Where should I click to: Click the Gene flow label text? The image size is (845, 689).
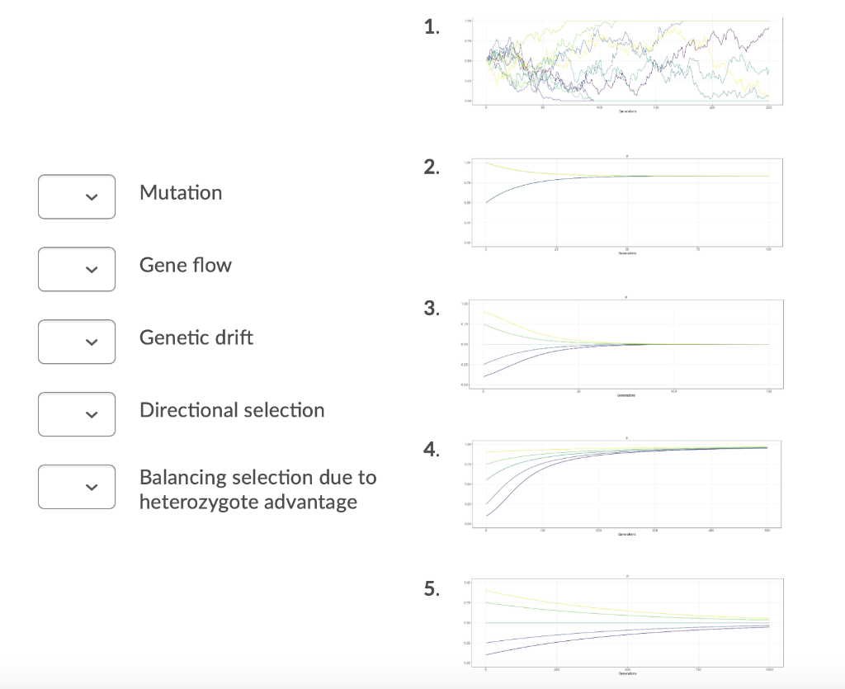[x=186, y=265]
